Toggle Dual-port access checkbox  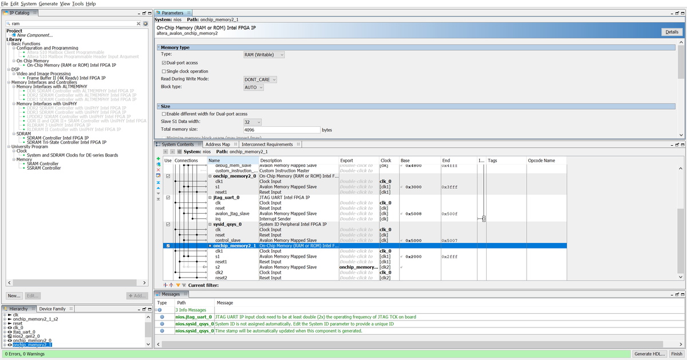163,62
